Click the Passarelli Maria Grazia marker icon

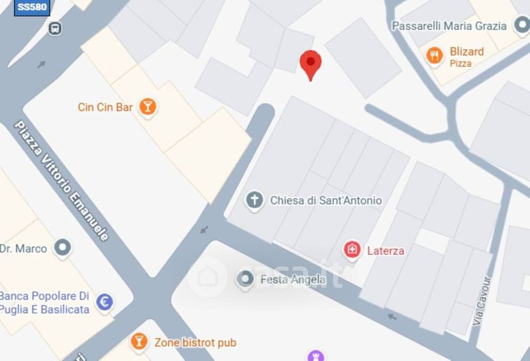[522, 25]
